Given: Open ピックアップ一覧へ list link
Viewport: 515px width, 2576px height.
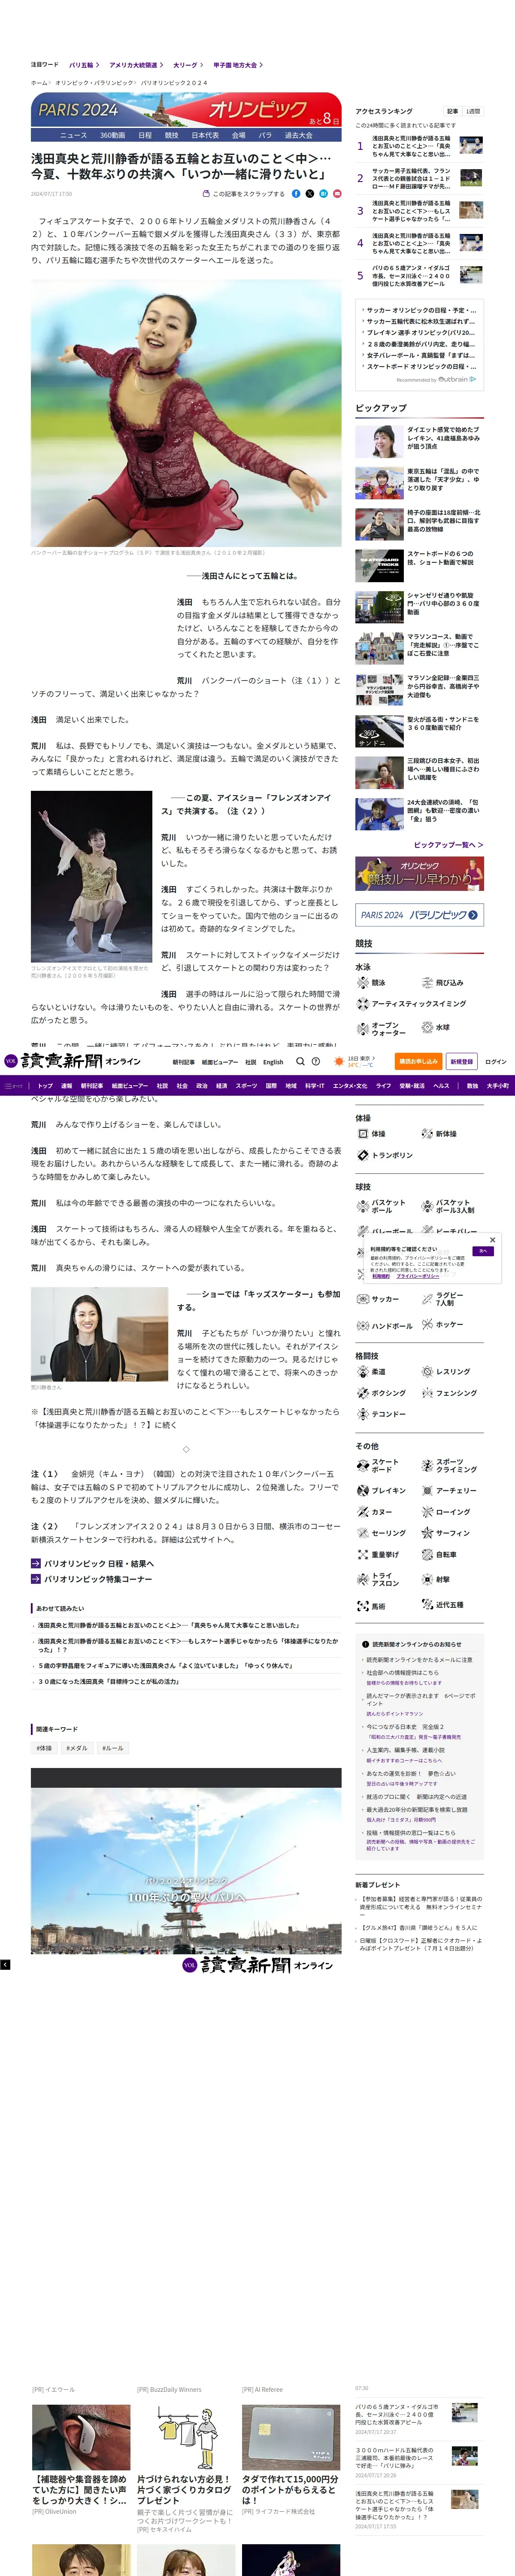Looking at the screenshot, I should click(448, 845).
